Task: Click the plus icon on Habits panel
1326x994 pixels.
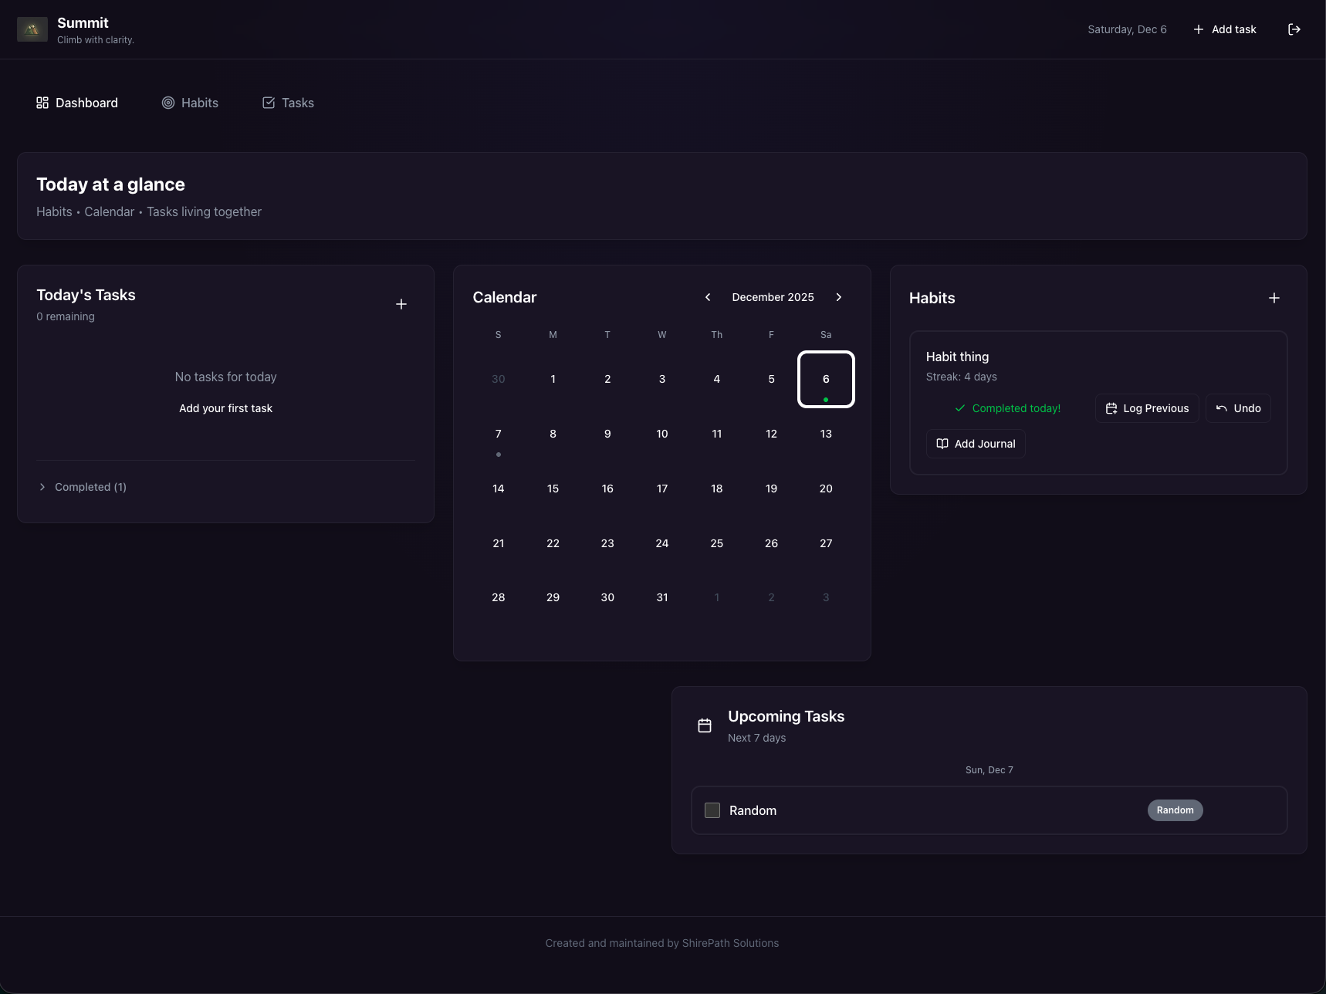Action: 1274,297
